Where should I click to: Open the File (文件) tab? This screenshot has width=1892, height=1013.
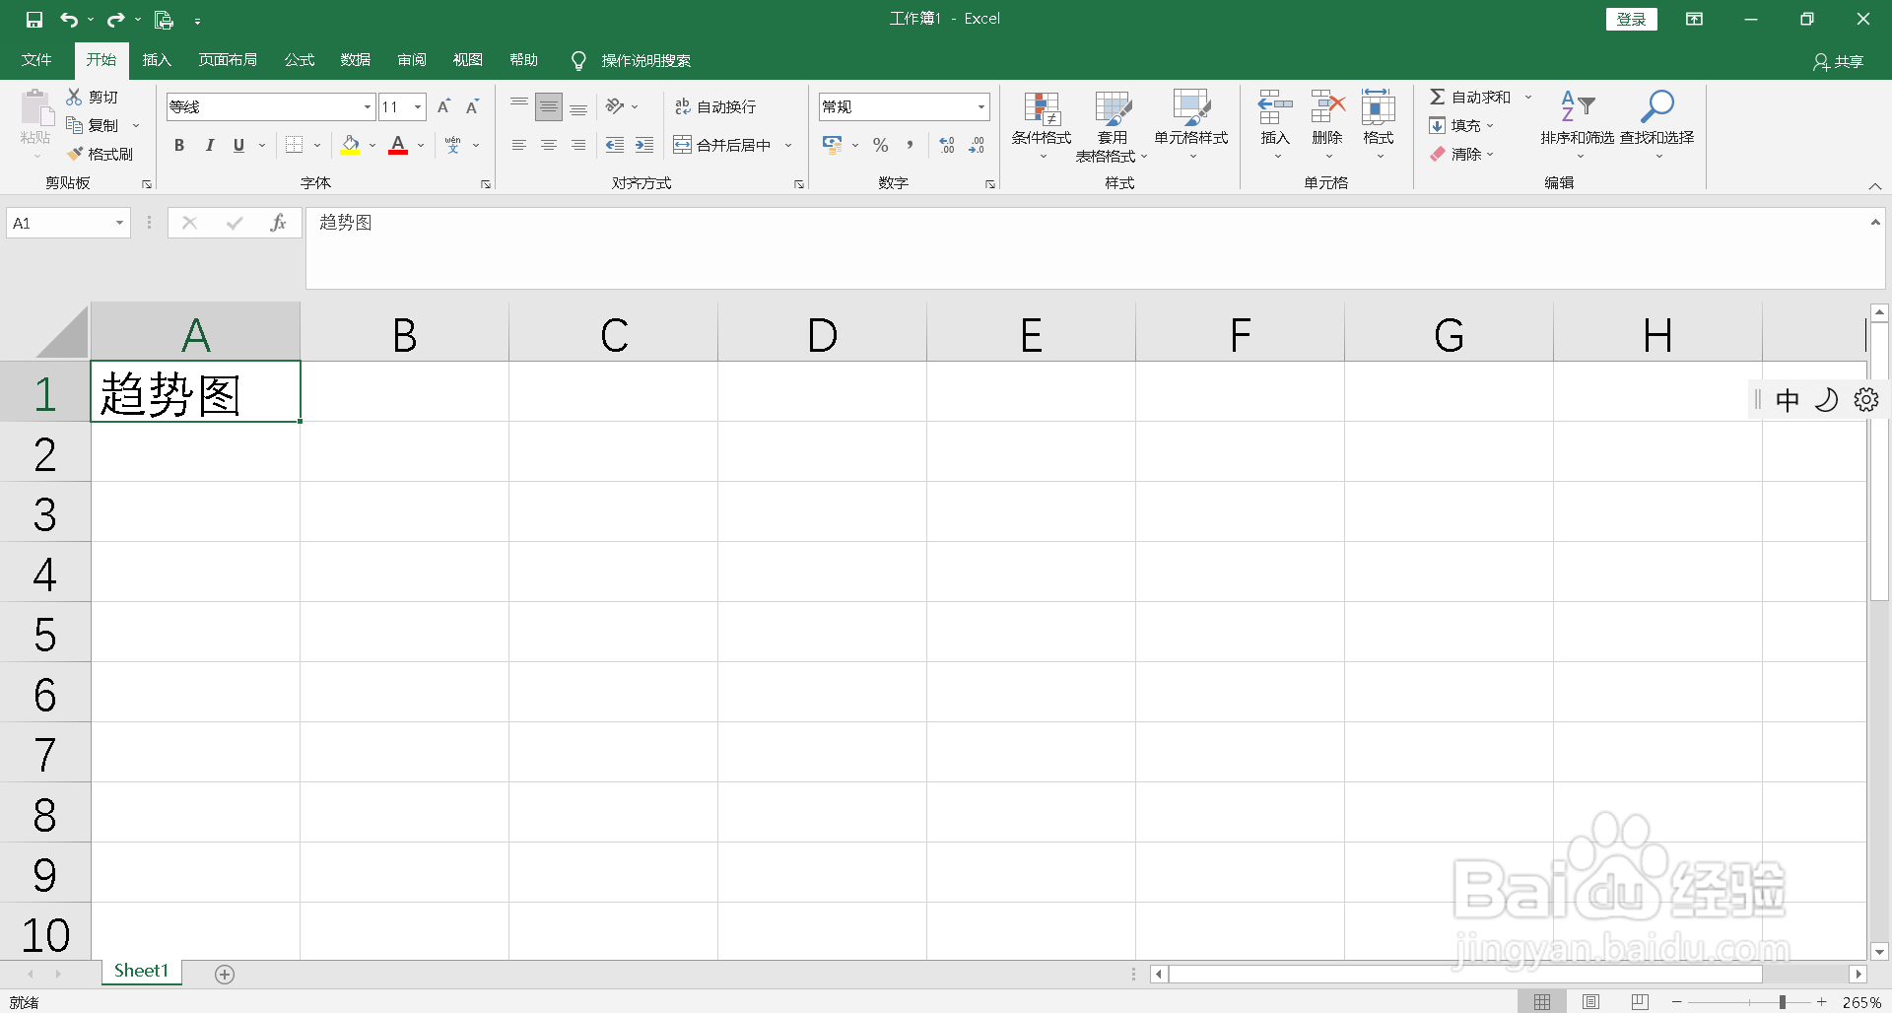click(36, 60)
